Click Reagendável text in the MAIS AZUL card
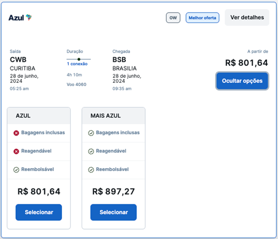Image resolution: width=278 pixels, height=239 pixels. click(111, 151)
